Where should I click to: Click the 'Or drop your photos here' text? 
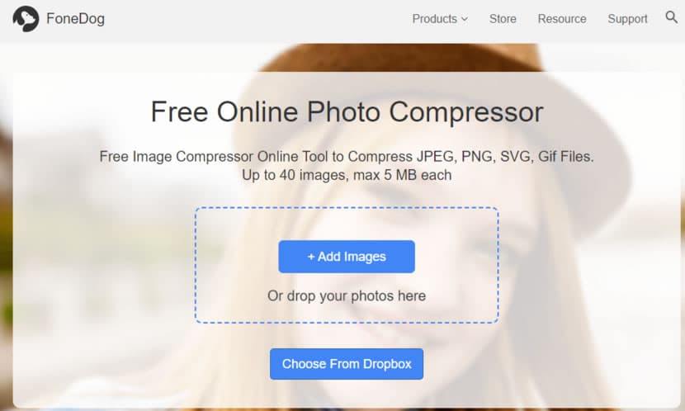pyautogui.click(x=347, y=295)
